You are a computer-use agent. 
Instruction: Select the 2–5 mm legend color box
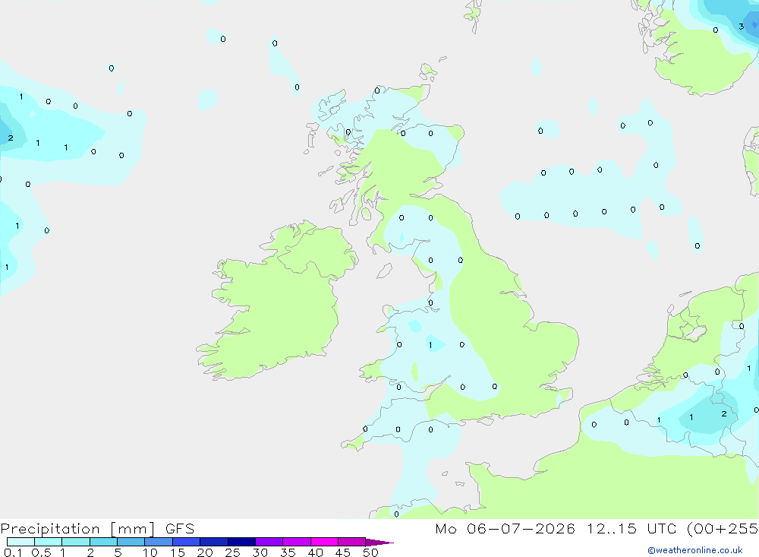point(103,542)
